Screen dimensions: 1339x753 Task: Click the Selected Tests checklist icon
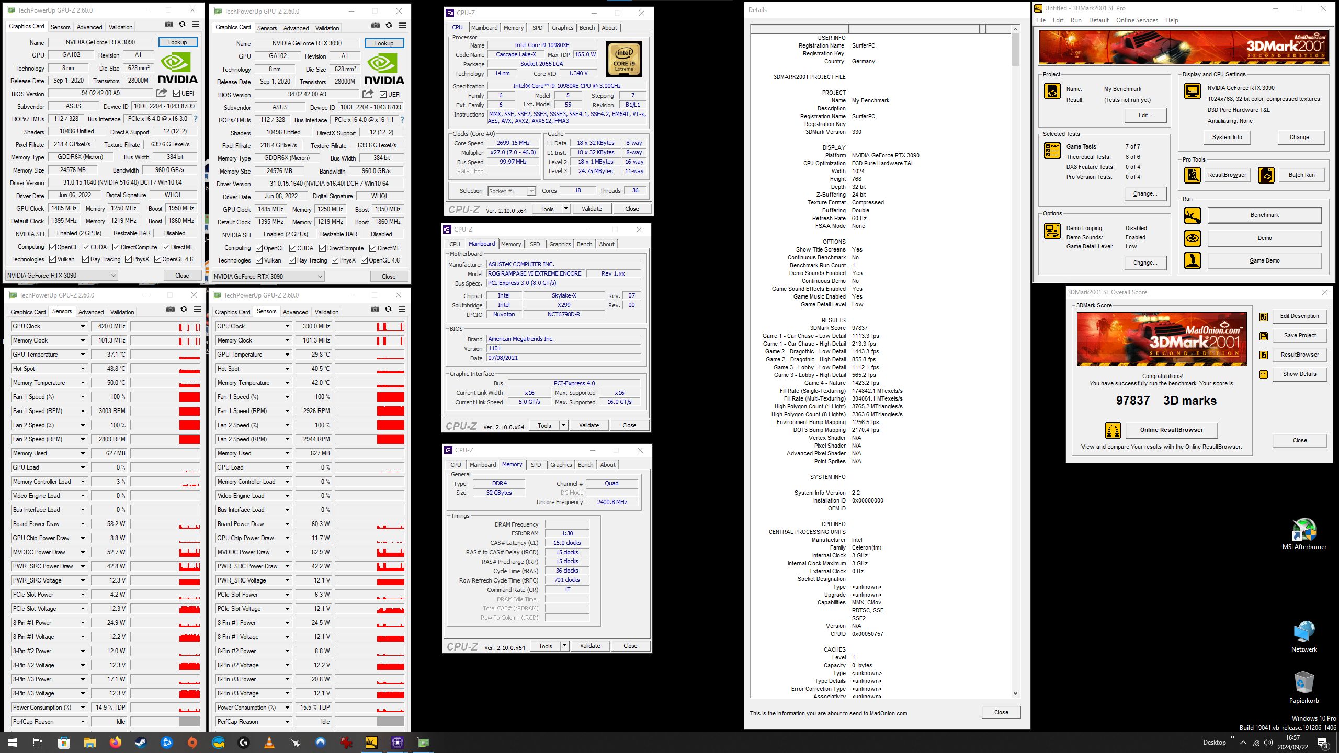[1052, 151]
